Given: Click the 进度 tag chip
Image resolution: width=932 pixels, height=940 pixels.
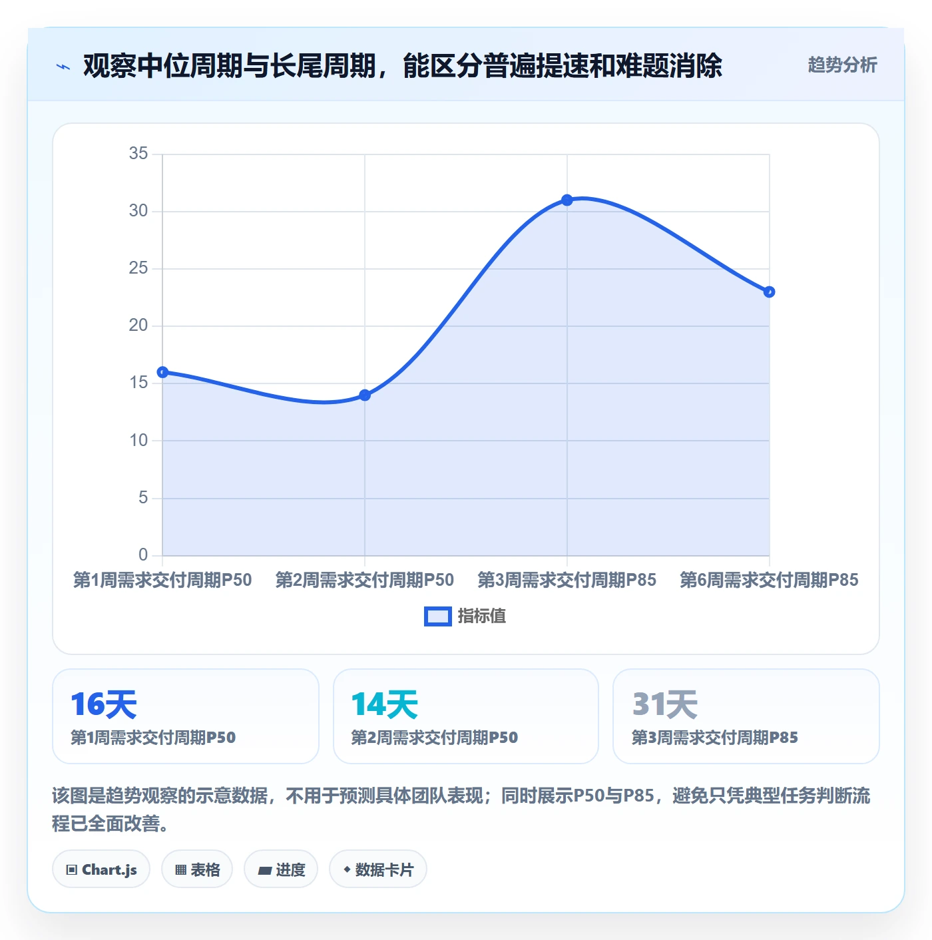Looking at the screenshot, I should click(x=281, y=869).
